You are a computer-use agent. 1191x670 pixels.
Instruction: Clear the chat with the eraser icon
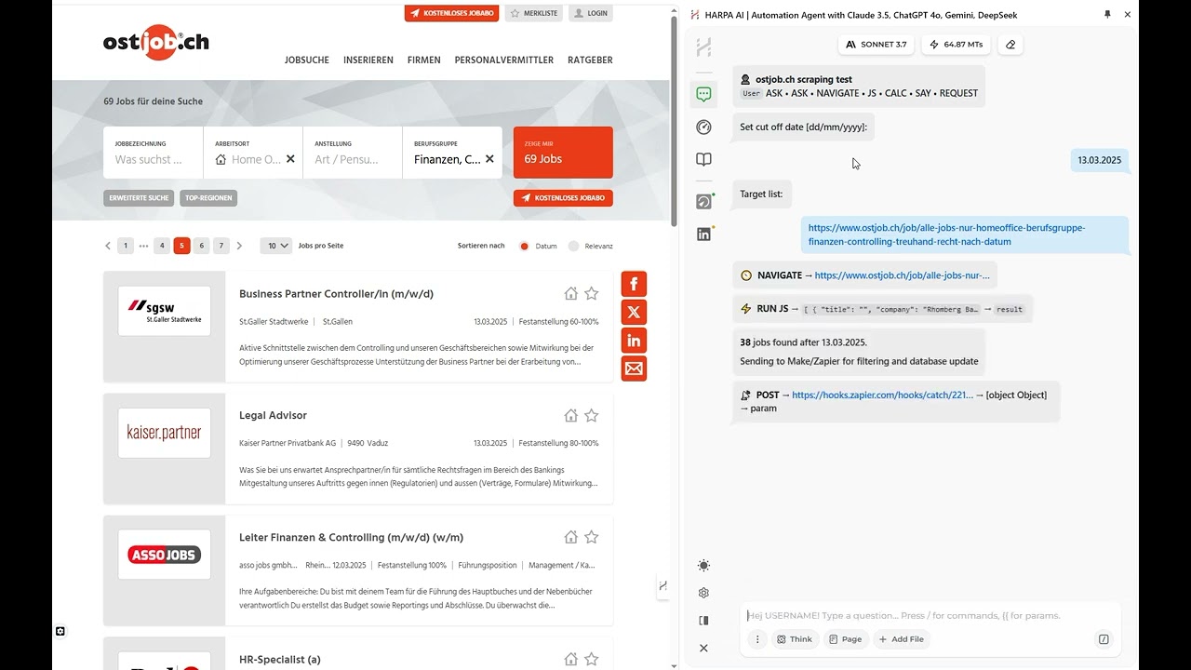[x=1010, y=44]
